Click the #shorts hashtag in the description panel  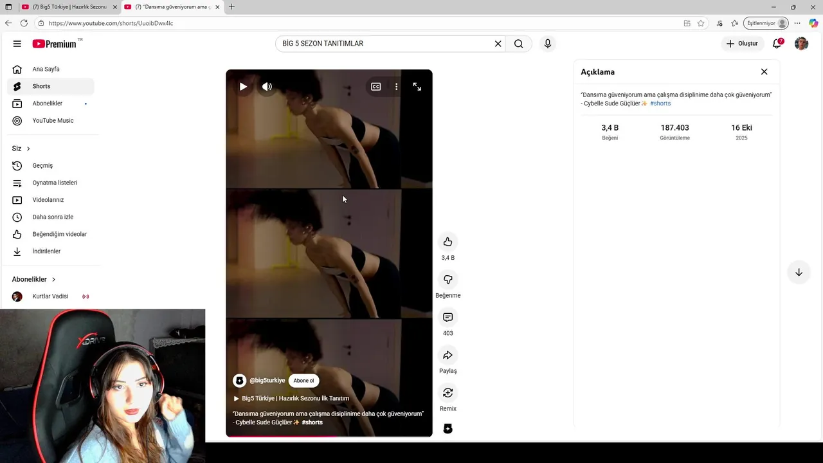(x=660, y=104)
